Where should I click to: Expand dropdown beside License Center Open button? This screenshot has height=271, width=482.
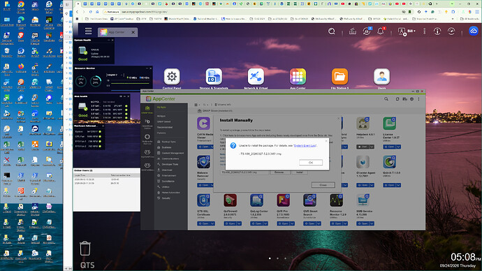(x=398, y=147)
